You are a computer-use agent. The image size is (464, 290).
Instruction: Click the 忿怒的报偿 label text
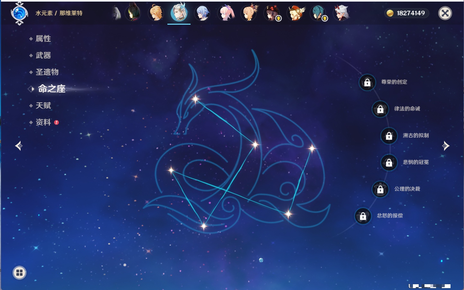390,215
